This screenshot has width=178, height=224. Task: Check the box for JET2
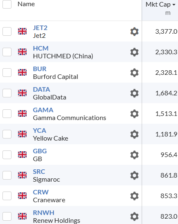7,31
